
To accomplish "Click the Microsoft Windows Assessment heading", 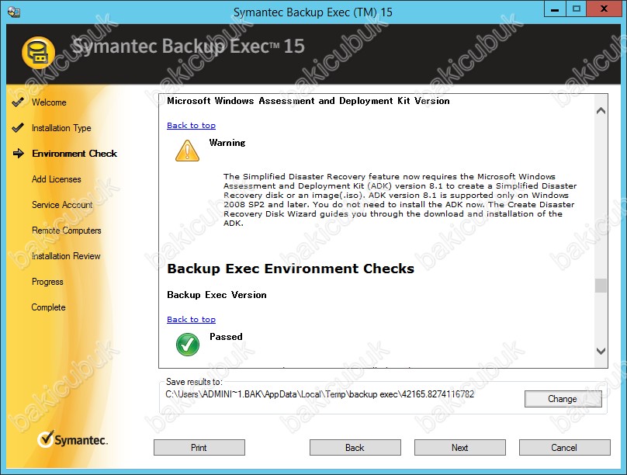I will (x=308, y=101).
